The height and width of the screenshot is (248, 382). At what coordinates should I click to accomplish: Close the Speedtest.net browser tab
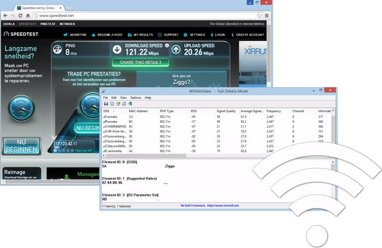[61, 8]
